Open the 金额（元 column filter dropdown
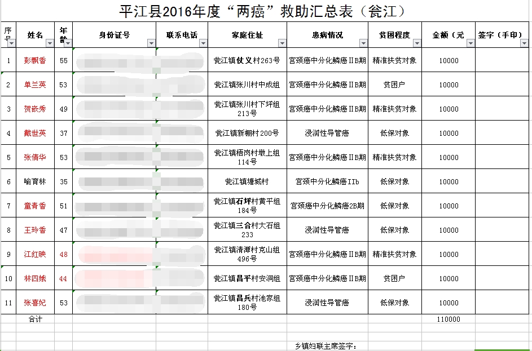 click(470, 43)
